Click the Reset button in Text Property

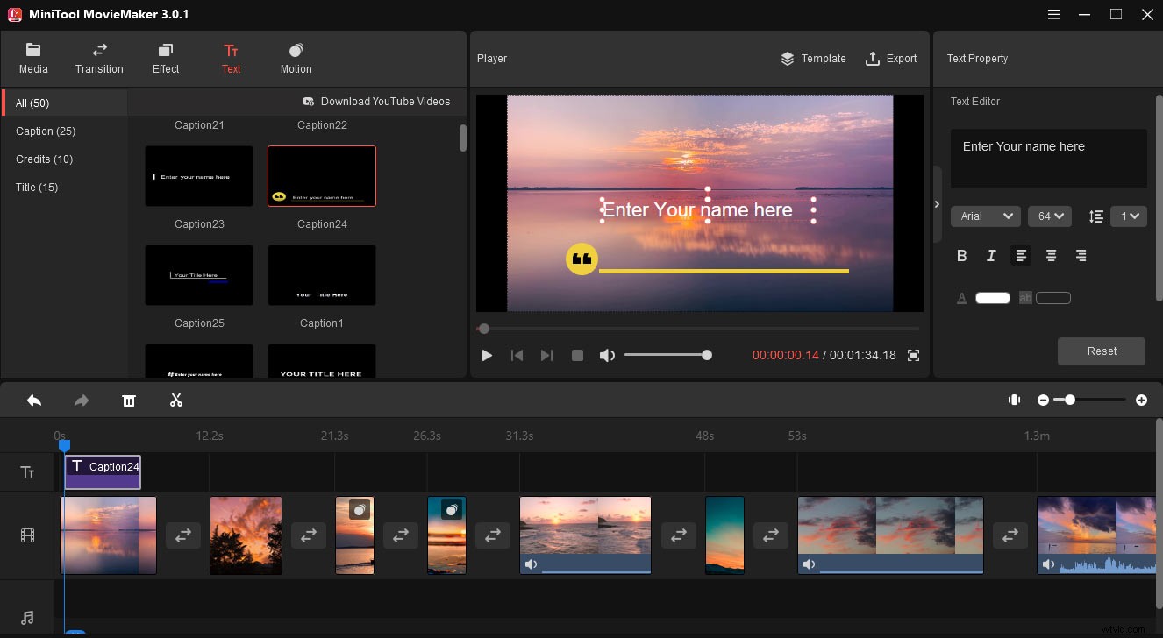click(x=1101, y=351)
